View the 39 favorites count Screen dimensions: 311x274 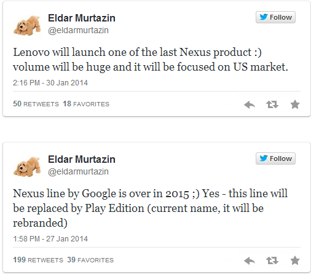pos(90,260)
